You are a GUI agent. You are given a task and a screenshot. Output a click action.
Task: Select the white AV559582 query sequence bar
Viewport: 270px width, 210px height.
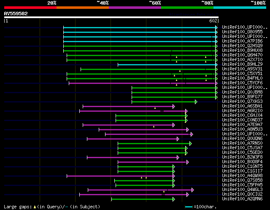tap(111, 17)
